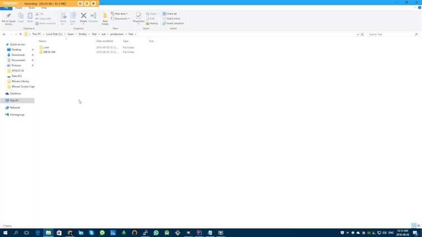Open Microsoft Edge from taskbar
This screenshot has height=237, width=422.
tap(38, 232)
